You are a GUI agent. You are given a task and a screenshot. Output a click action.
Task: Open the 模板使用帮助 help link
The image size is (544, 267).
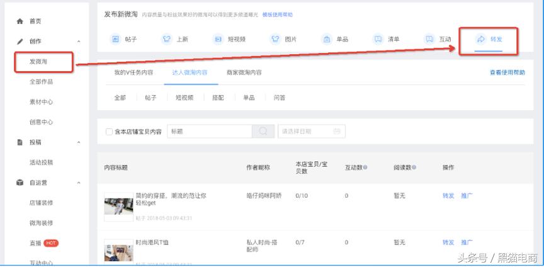point(278,14)
